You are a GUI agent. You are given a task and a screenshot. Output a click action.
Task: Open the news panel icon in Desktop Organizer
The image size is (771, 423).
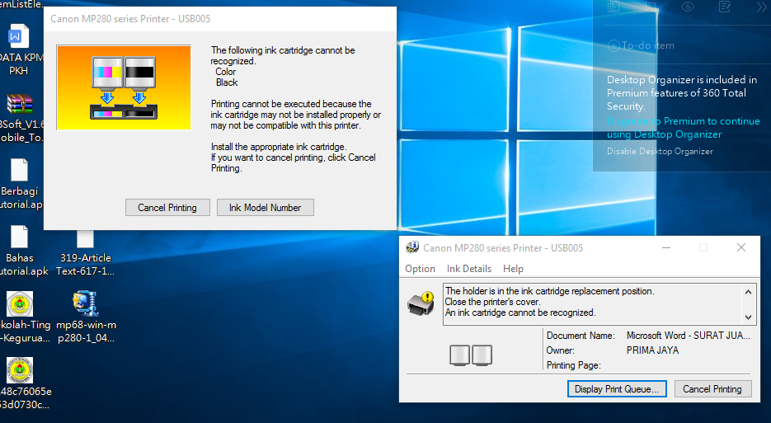pos(614,7)
